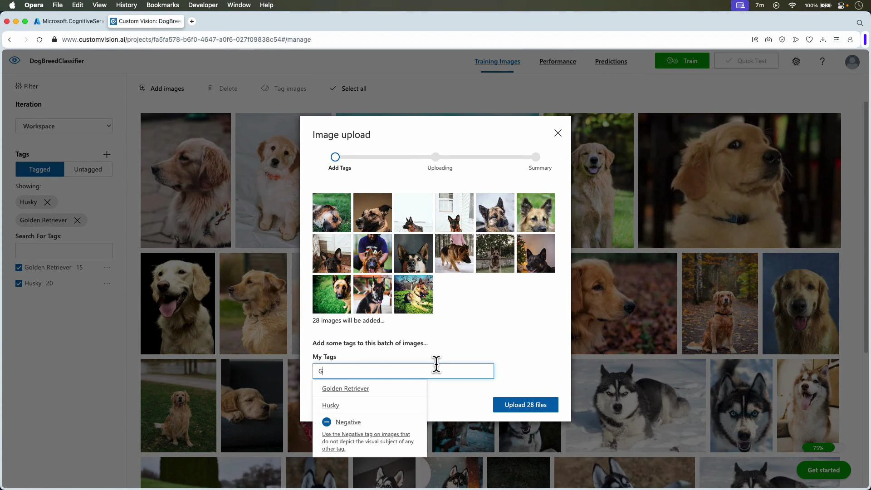Click Select all images
This screenshot has width=871, height=490.
click(x=348, y=88)
